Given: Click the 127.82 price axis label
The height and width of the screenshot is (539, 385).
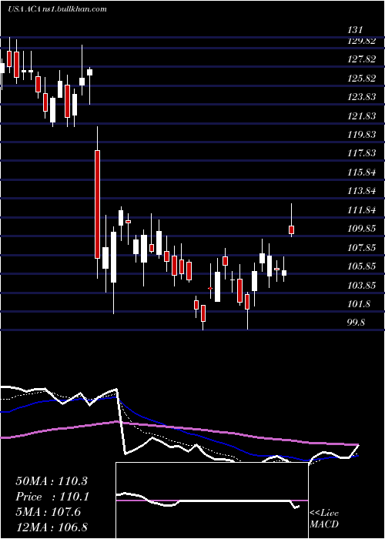Looking at the screenshot, I should click(361, 59).
